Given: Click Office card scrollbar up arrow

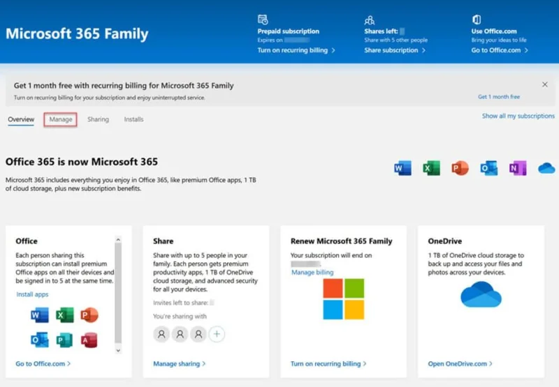Looking at the screenshot, I should point(118,240).
